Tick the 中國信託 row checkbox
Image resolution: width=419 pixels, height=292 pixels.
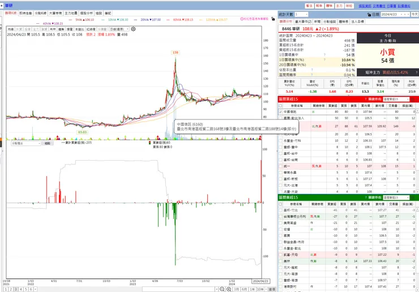(281, 111)
